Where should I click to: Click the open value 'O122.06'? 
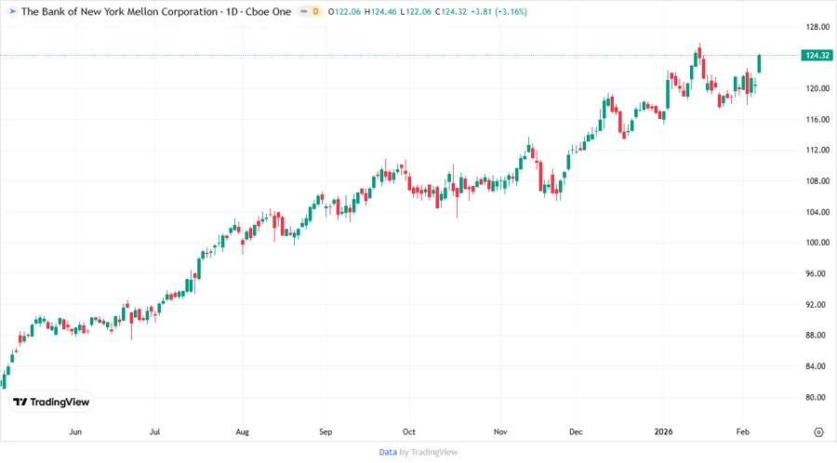[x=344, y=11]
